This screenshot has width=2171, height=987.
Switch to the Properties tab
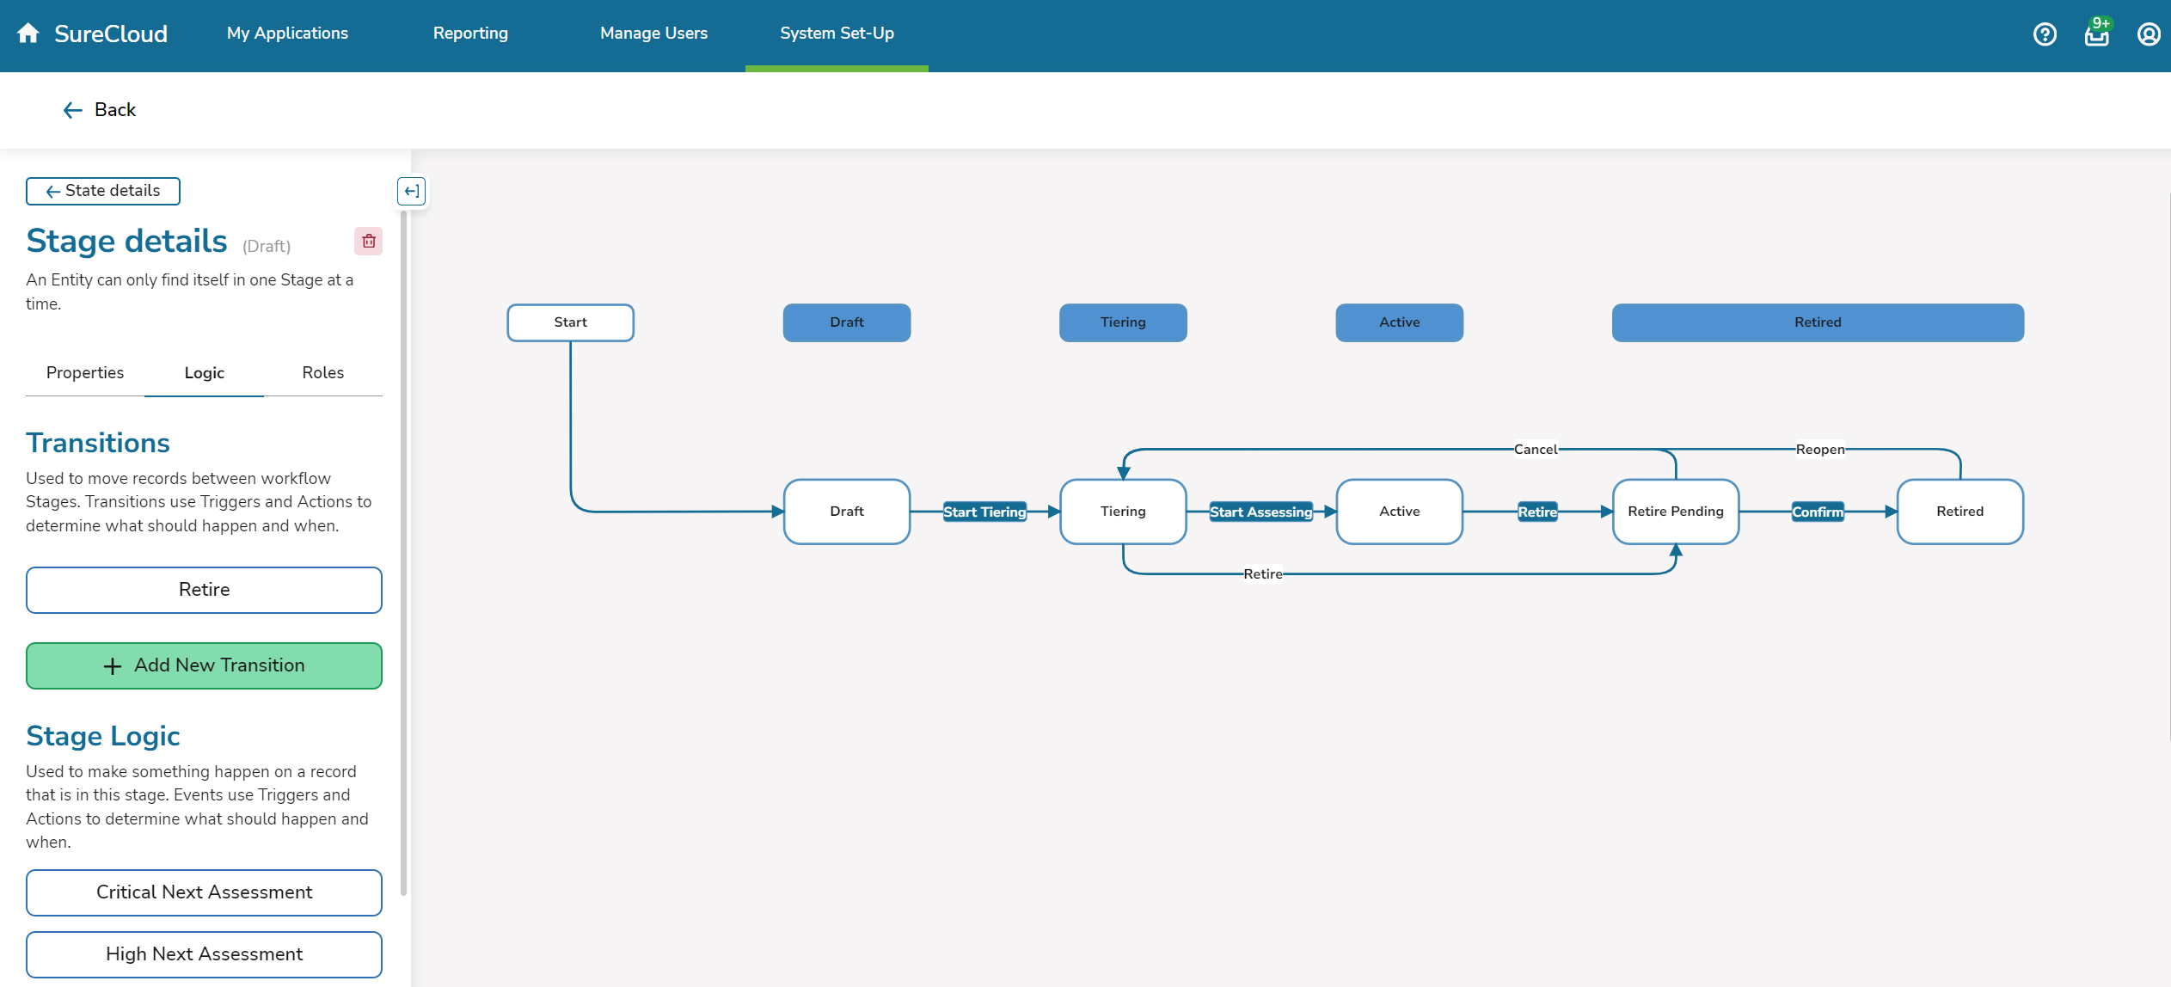84,373
